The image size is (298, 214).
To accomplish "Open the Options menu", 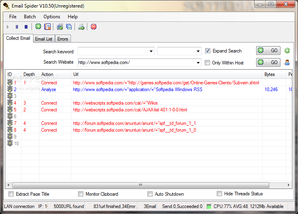I will 52,17.
